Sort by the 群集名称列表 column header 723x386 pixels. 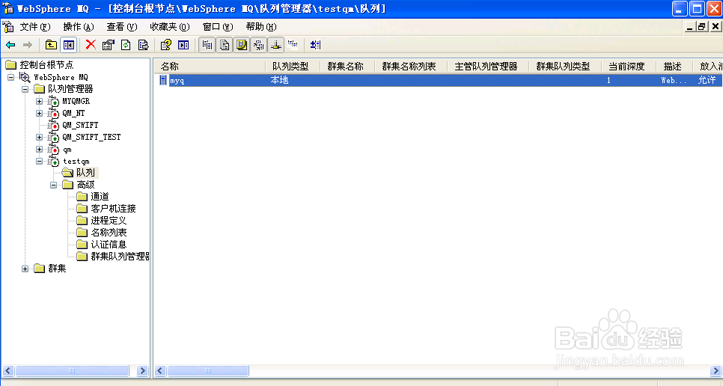tap(411, 67)
